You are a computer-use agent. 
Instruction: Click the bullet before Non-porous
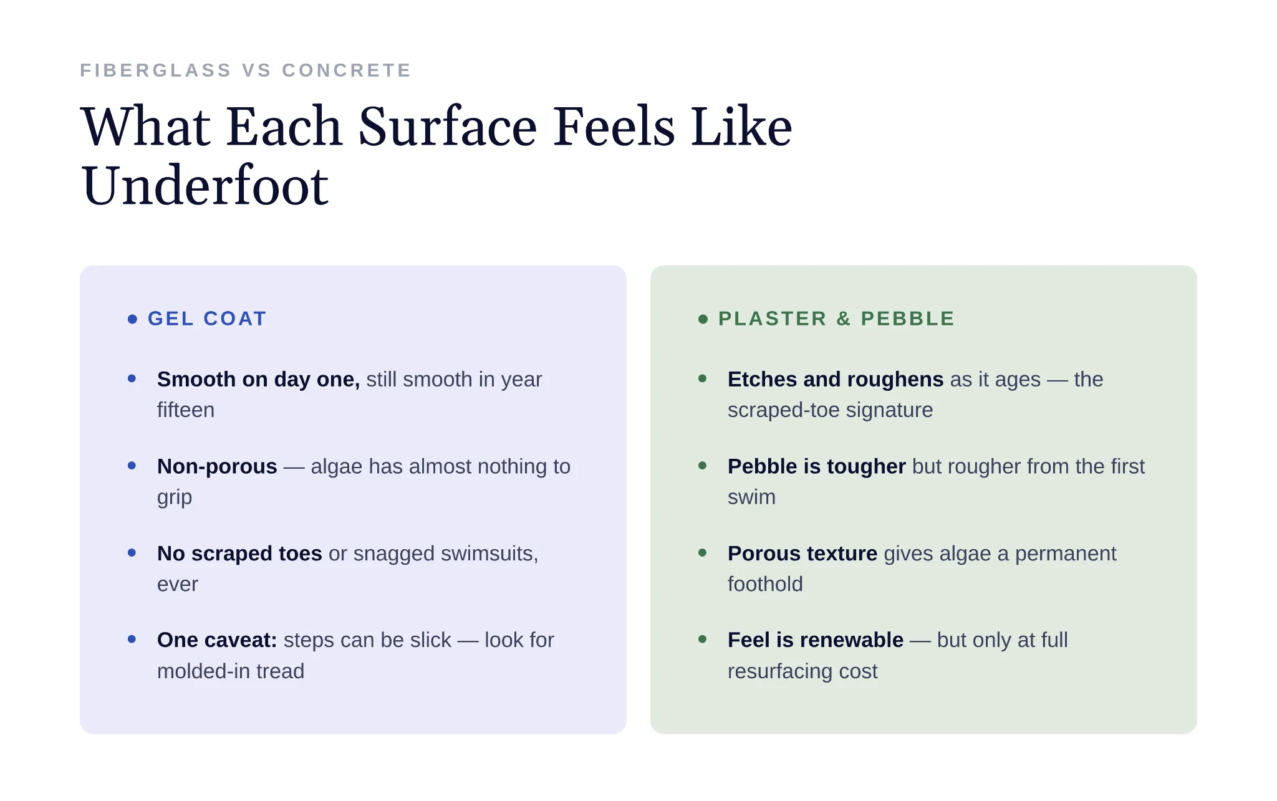tap(132, 465)
